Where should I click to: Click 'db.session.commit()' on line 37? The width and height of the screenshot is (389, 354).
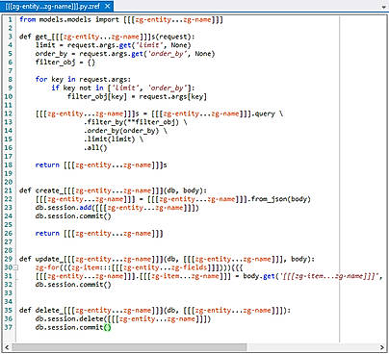pos(73,327)
